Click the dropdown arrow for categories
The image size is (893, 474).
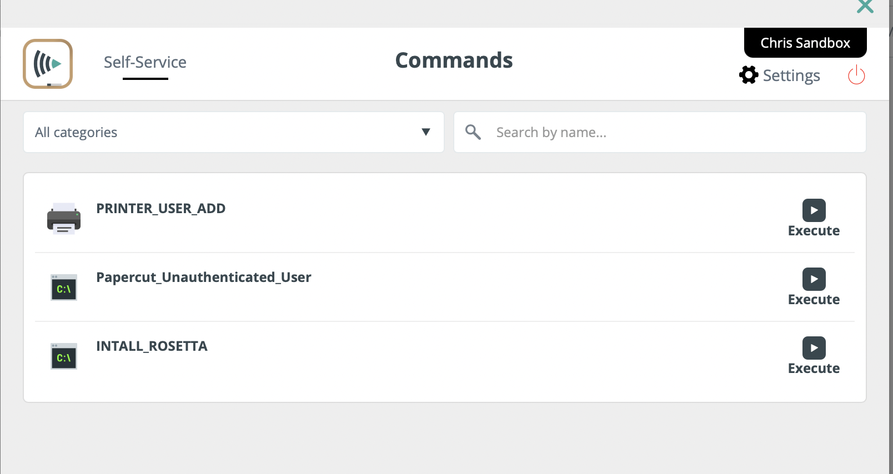(x=426, y=132)
